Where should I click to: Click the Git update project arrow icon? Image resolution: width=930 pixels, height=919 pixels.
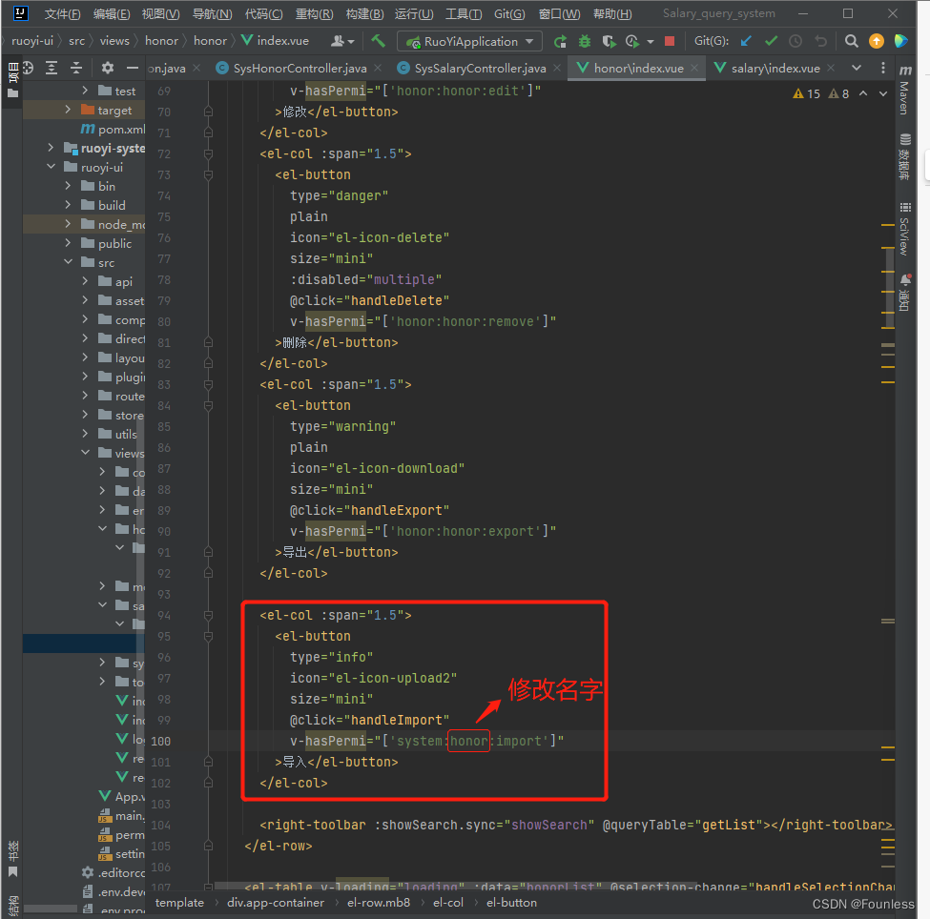click(746, 41)
